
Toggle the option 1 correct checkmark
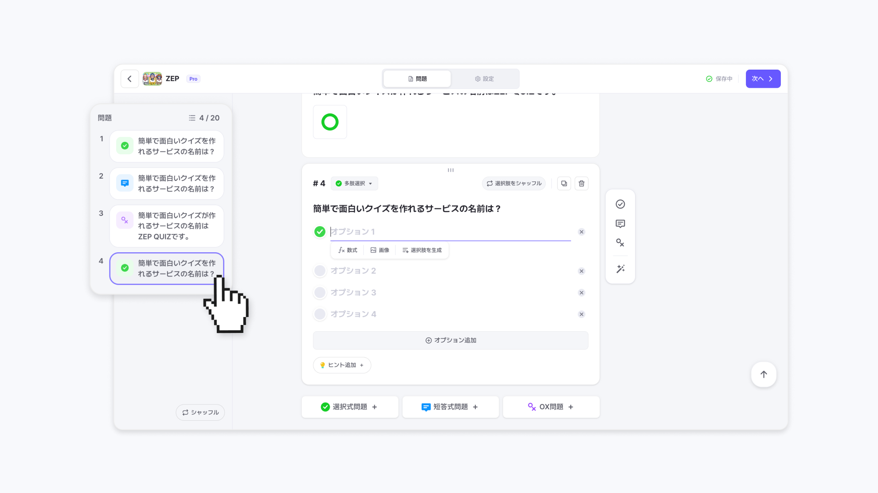point(320,232)
